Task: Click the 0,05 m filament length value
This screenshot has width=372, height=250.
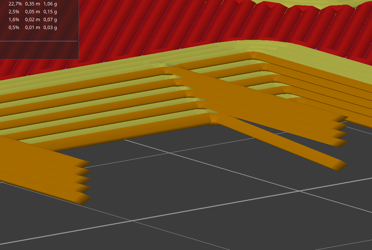Action: click(33, 11)
